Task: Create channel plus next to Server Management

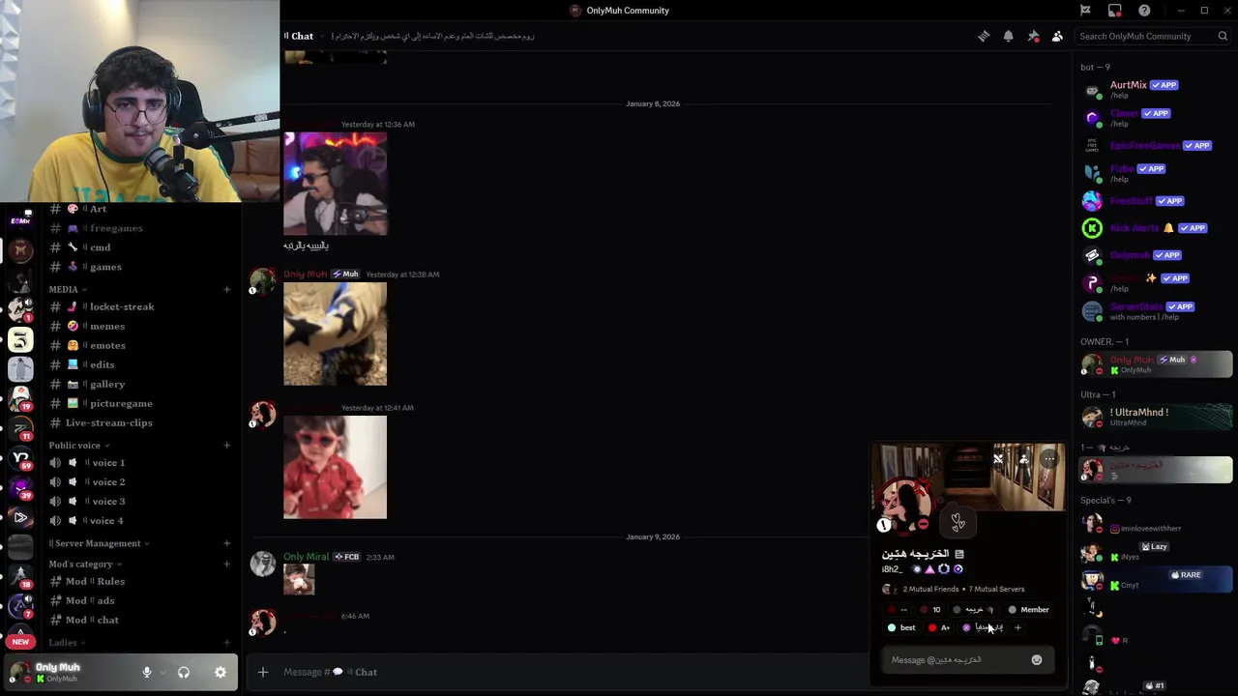Action: pyautogui.click(x=226, y=543)
